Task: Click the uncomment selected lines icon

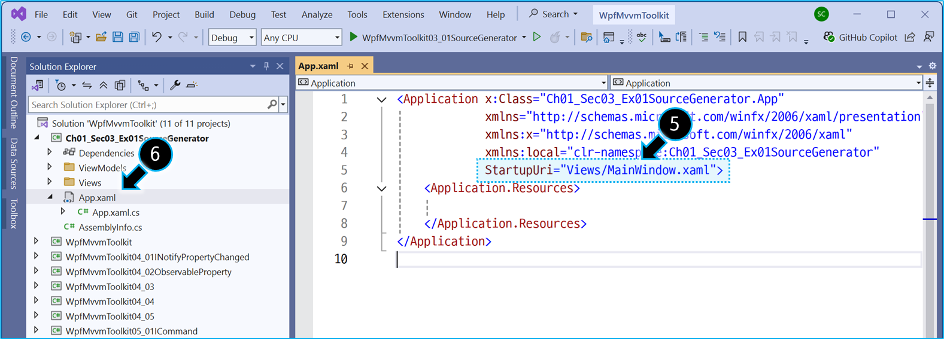Action: (x=720, y=37)
